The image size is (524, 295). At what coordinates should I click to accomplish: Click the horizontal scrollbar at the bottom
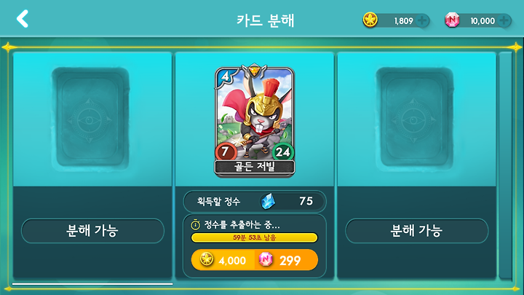click(92, 284)
